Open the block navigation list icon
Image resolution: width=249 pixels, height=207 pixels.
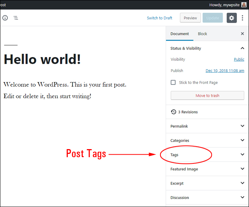tap(15, 18)
